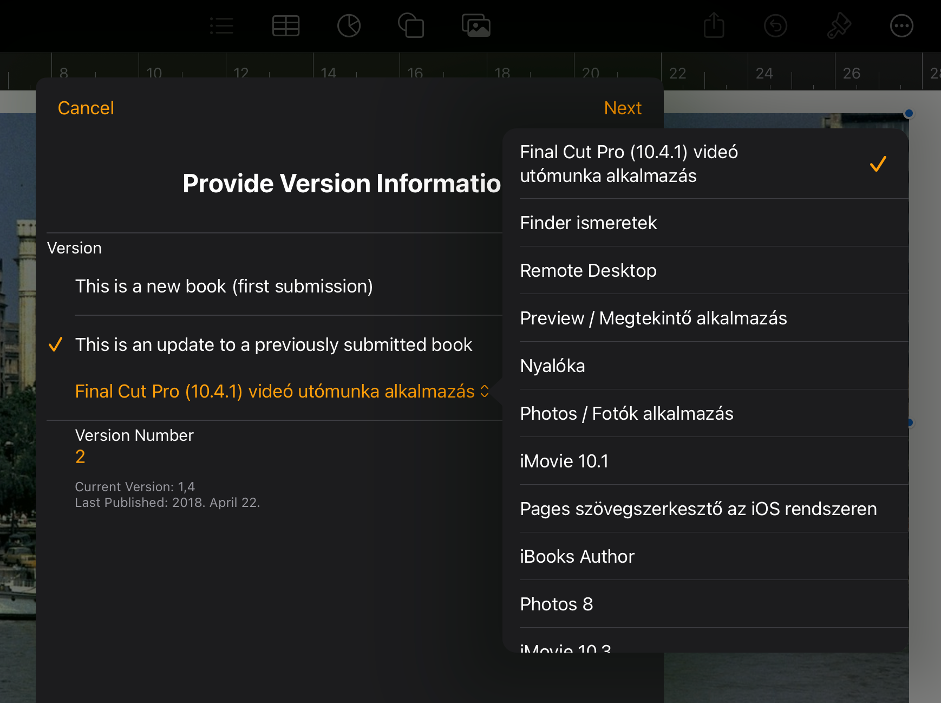
Task: Tap the blue selection handle on image corner
Action: pyautogui.click(x=909, y=113)
